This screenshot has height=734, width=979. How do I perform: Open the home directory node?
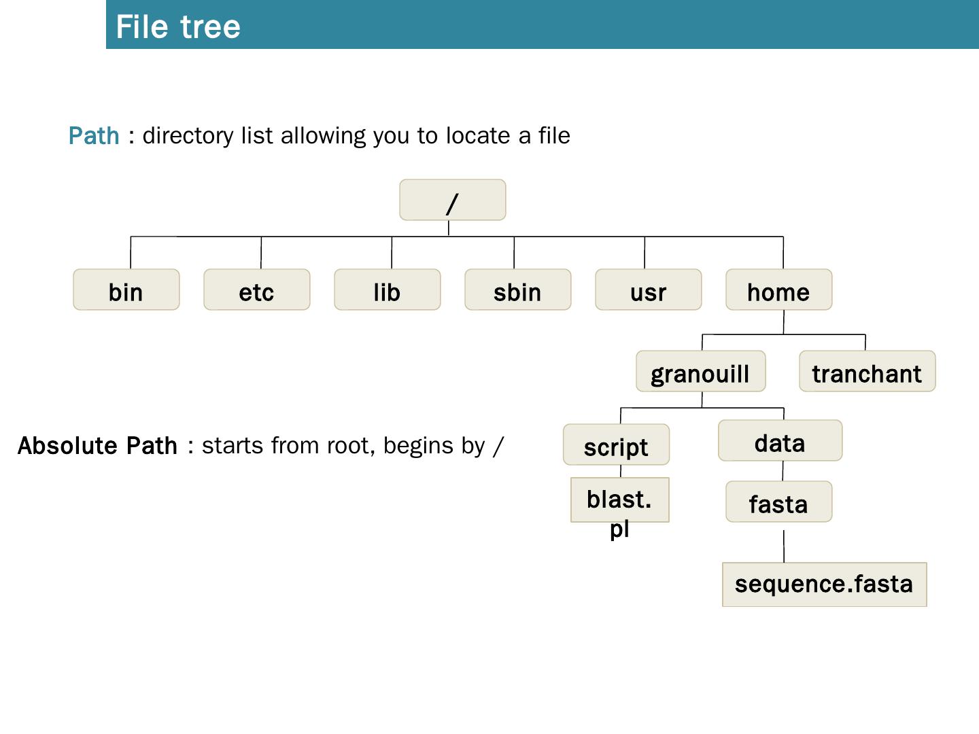[779, 290]
